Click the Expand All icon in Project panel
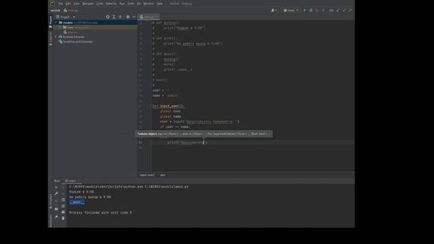 114,17
